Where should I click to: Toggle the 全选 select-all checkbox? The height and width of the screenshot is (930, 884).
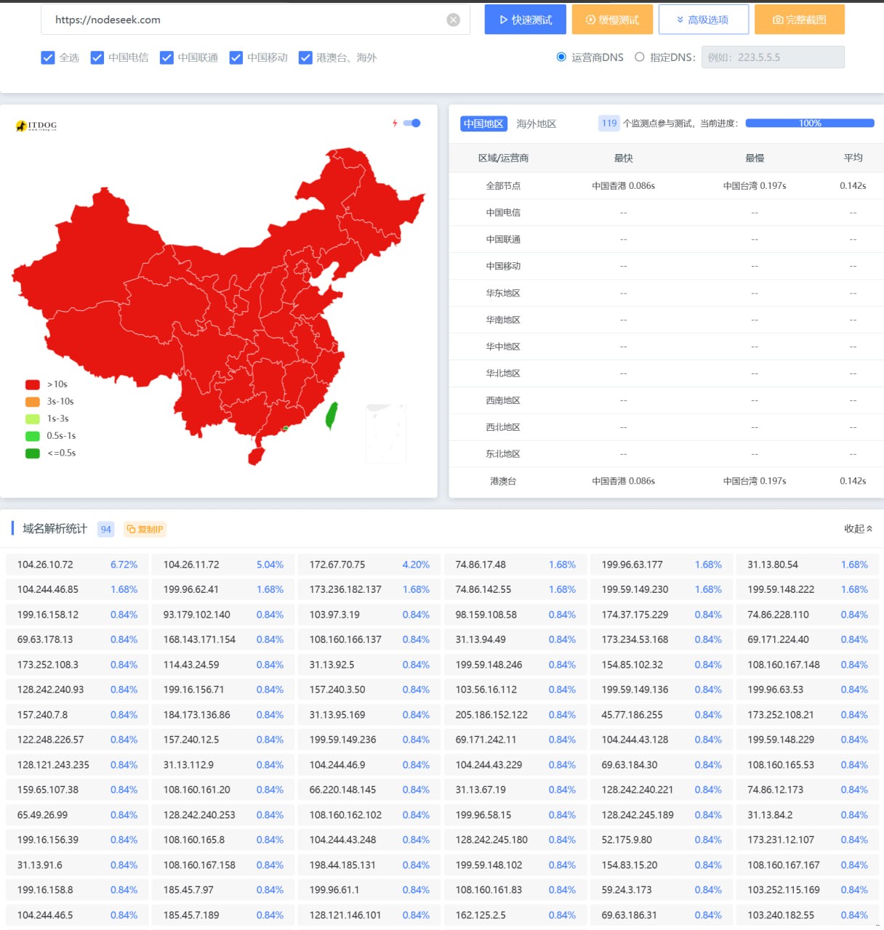(48, 58)
